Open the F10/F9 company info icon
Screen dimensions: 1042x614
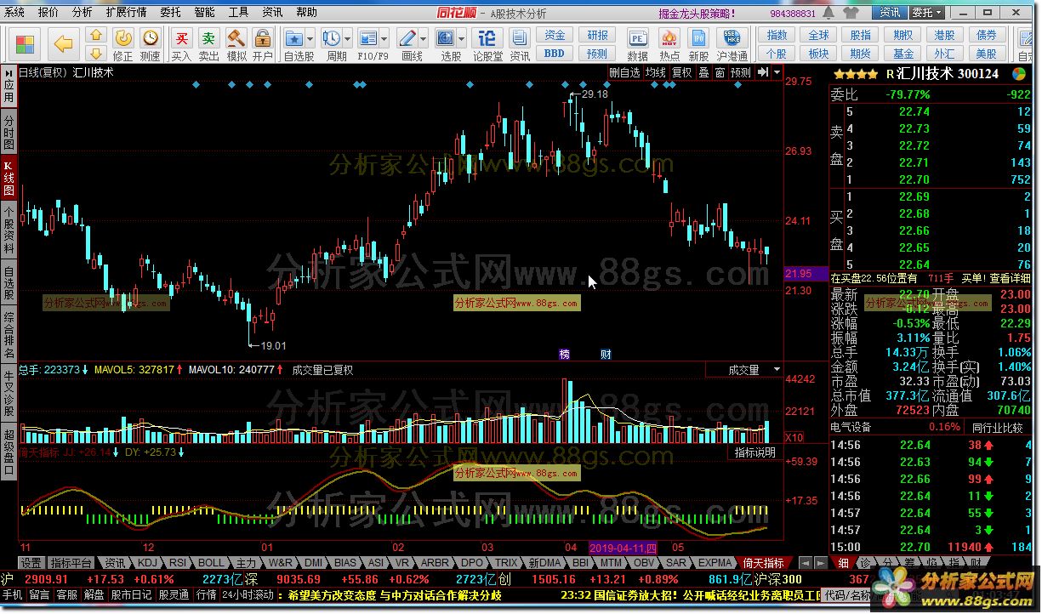368,39
